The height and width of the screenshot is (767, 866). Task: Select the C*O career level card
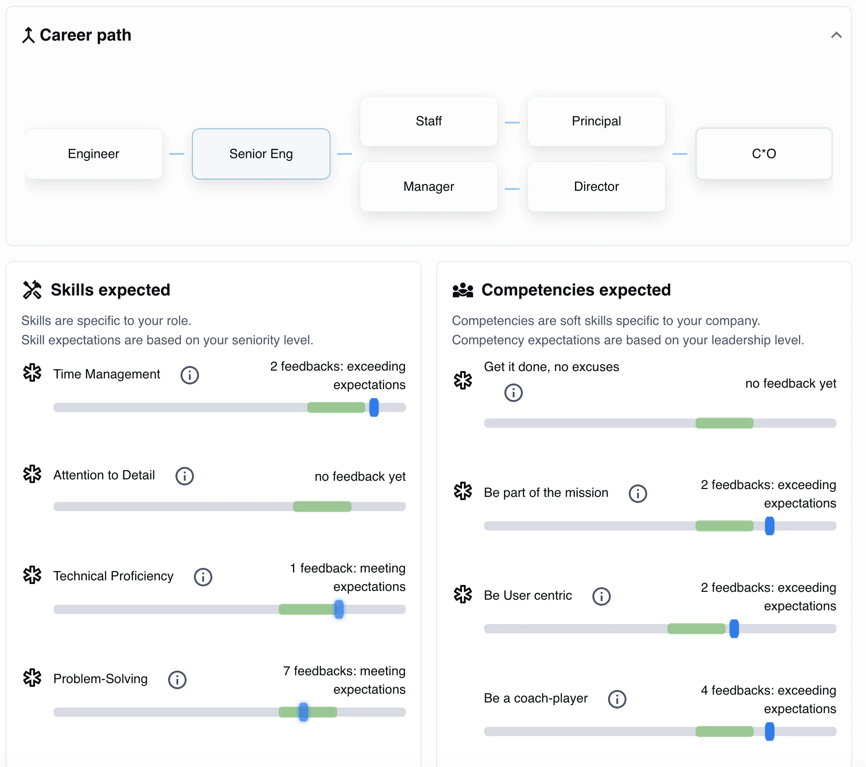click(764, 154)
